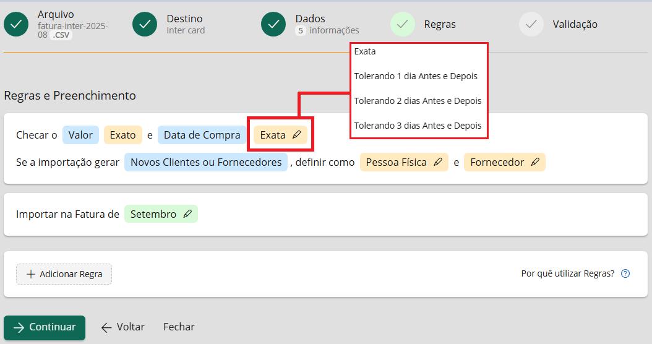Click the Data de Compra tag
This screenshot has height=344, width=652.
tap(202, 135)
